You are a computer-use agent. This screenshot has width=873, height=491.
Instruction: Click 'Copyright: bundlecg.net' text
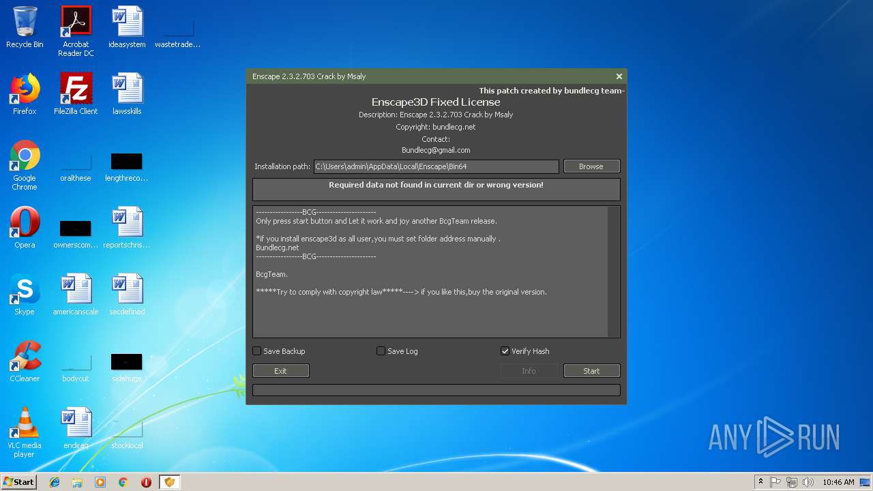436,127
